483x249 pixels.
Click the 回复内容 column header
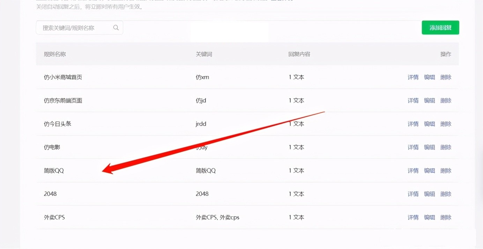[x=299, y=54]
